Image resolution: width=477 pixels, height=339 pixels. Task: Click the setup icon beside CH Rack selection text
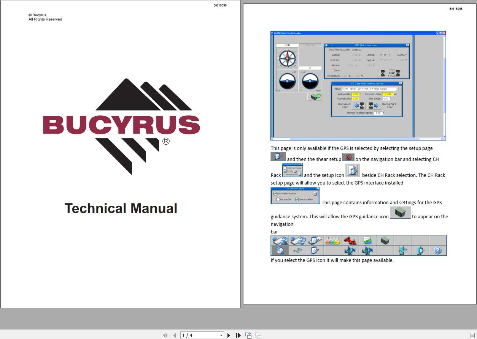[x=353, y=171]
